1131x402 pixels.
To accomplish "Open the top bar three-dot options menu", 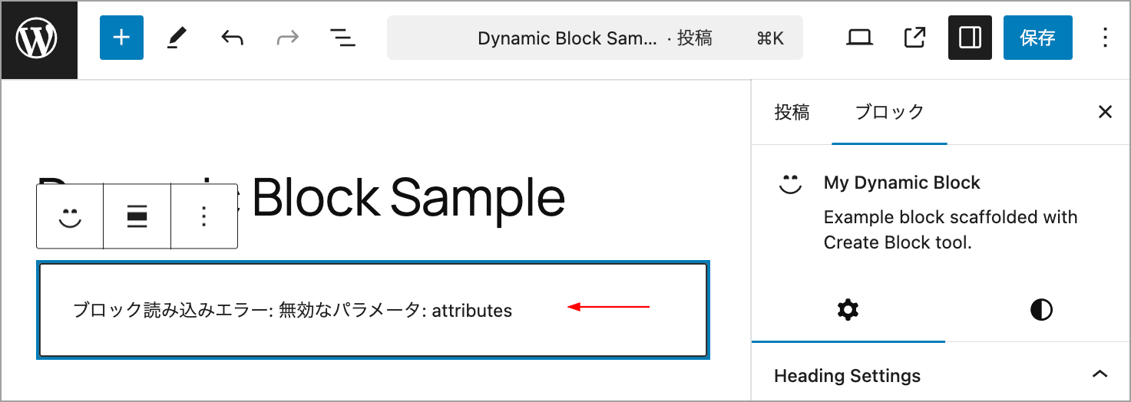I will 1105,38.
